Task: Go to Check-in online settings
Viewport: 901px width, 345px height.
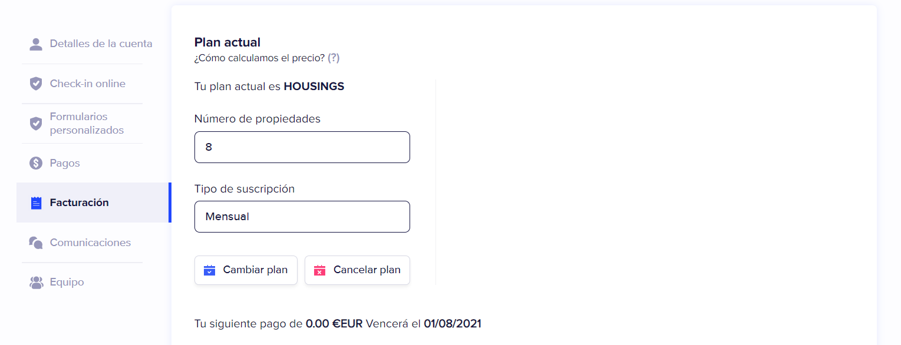Action: [87, 84]
